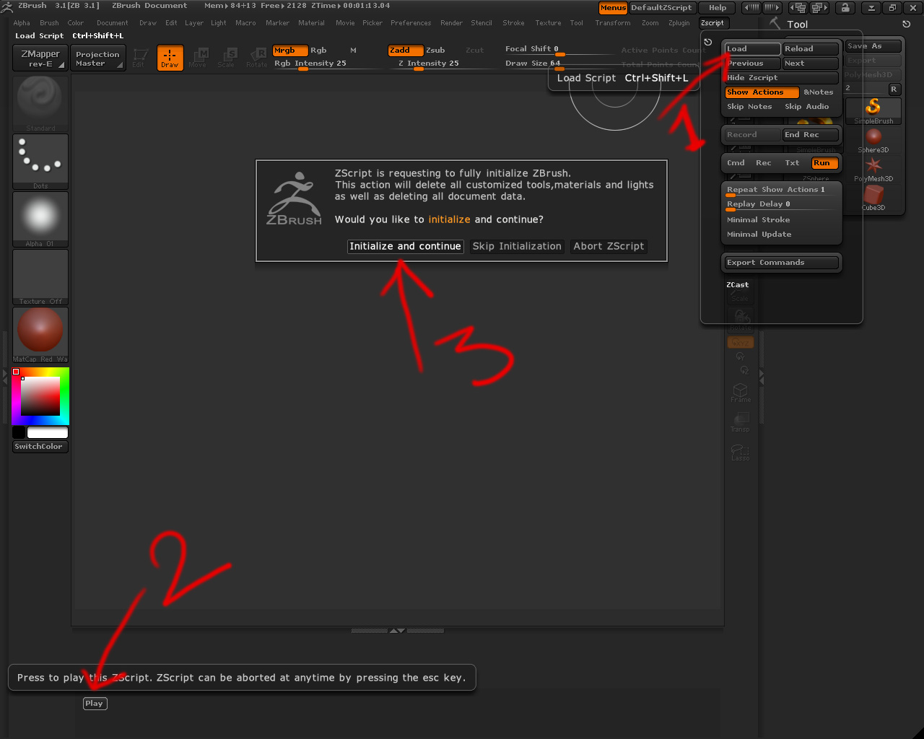Toggle Skip Audio option
Image resolution: width=924 pixels, height=739 pixels.
tap(807, 107)
